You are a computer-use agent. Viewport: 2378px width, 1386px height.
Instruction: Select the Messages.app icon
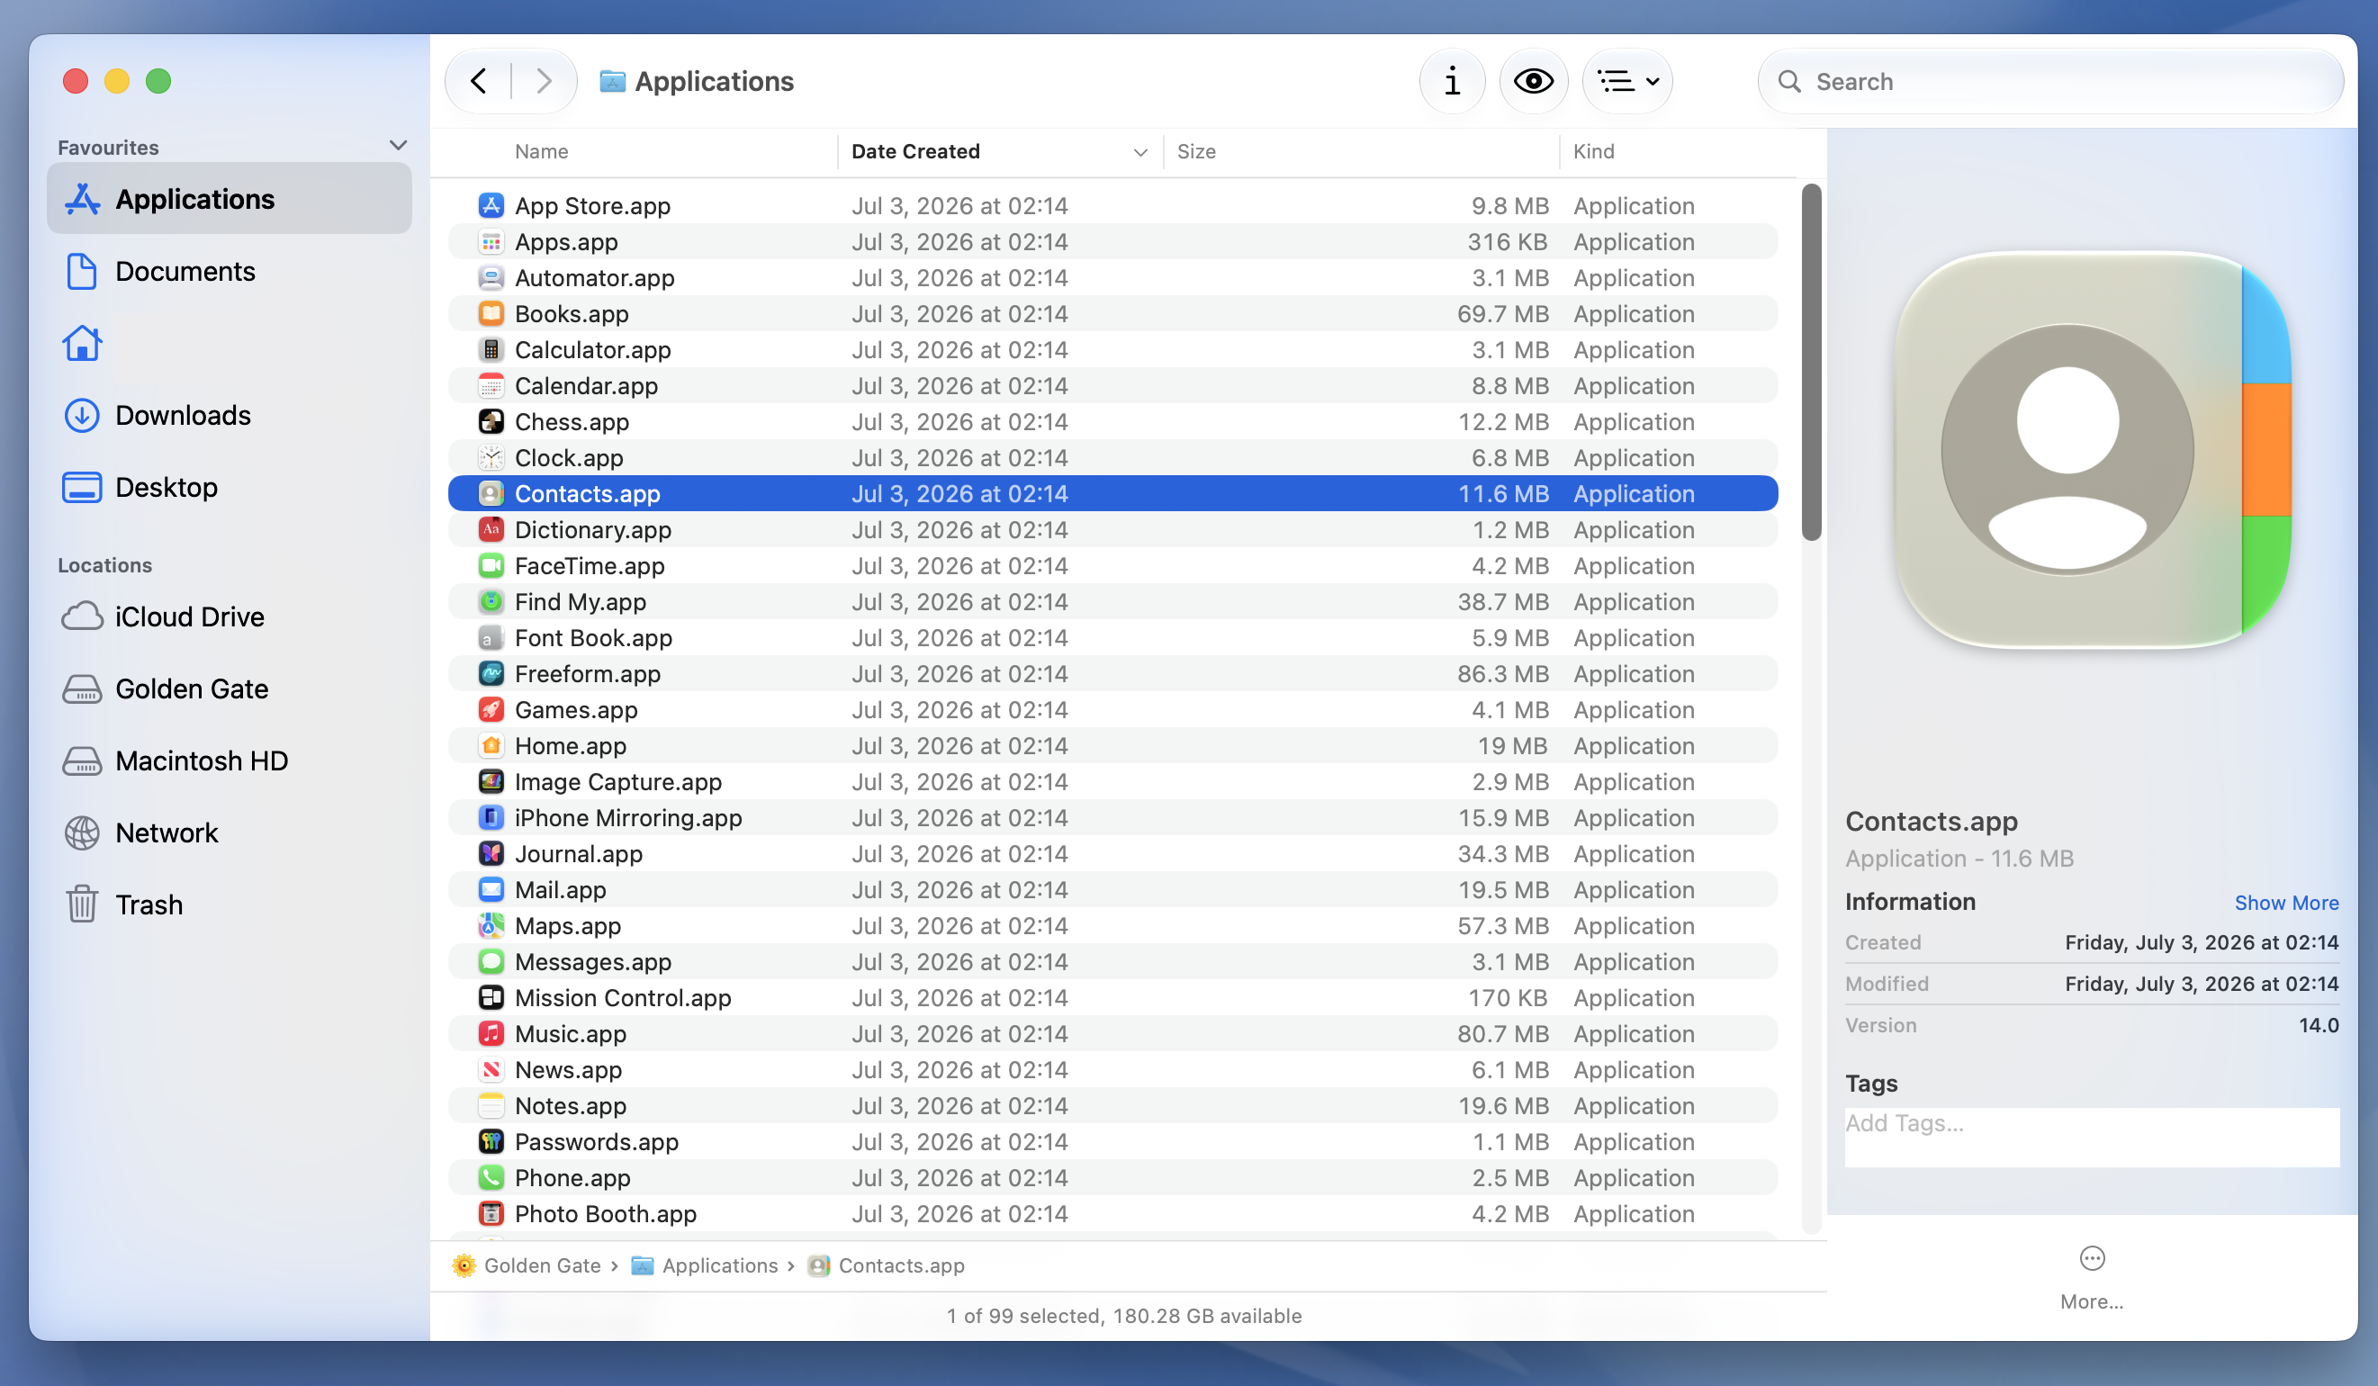click(x=491, y=961)
